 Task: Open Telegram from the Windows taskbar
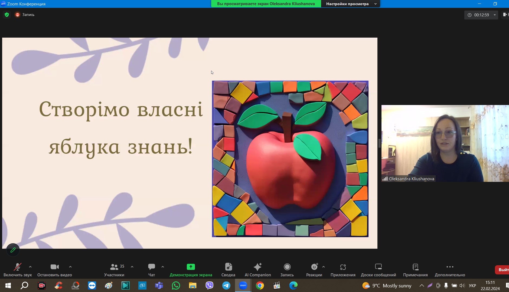point(226,286)
